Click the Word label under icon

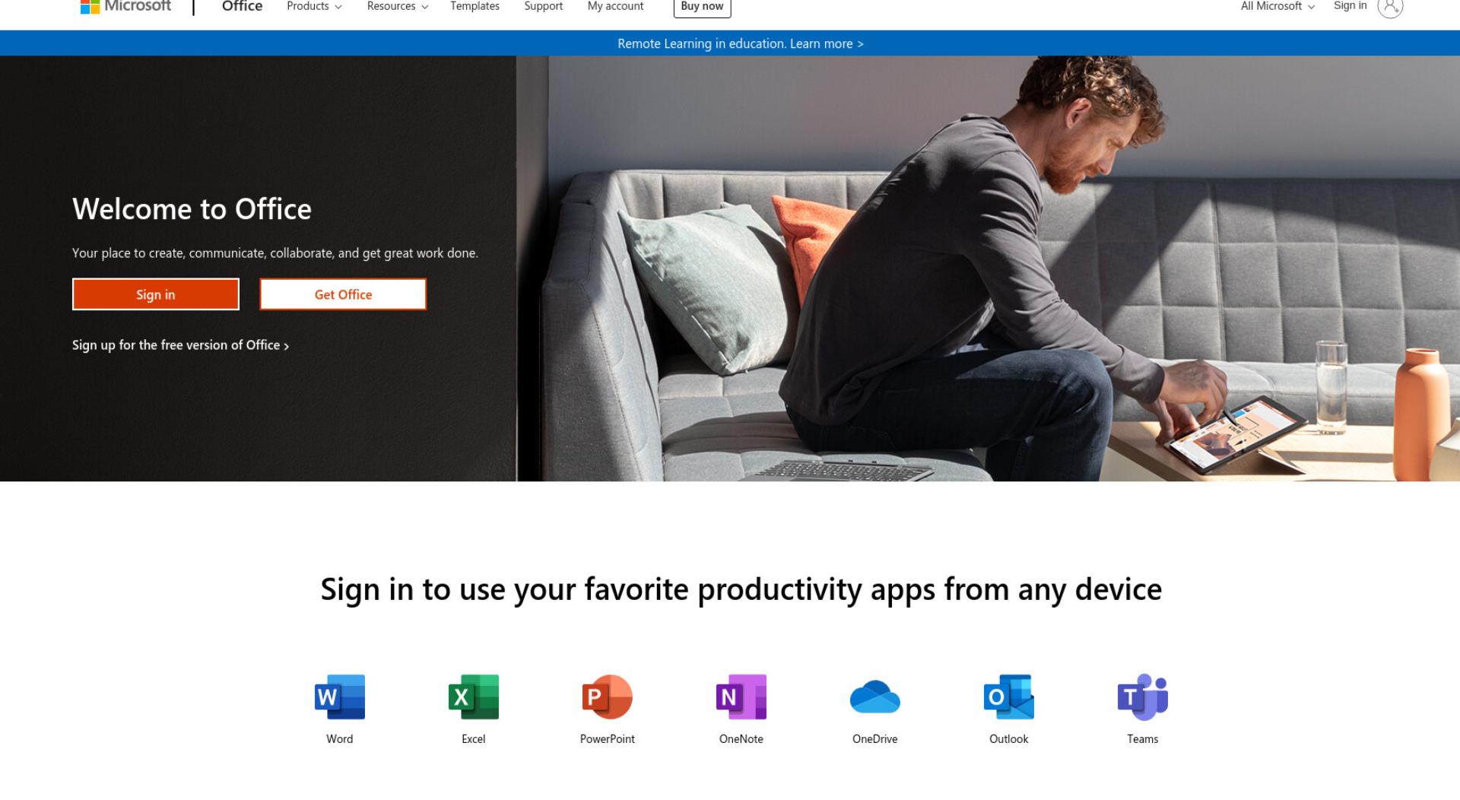click(x=340, y=739)
